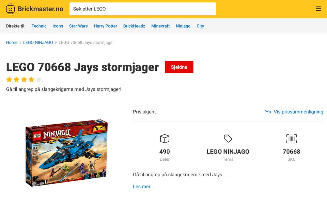This screenshot has width=327, height=208.
Task: Click the tag theme icon
Action: click(228, 139)
